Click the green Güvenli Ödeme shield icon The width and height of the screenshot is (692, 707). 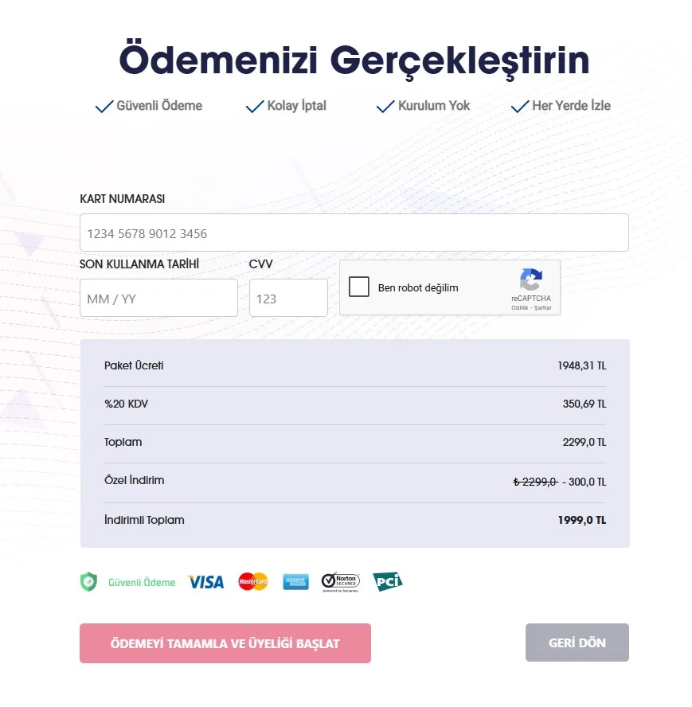pyautogui.click(x=88, y=582)
